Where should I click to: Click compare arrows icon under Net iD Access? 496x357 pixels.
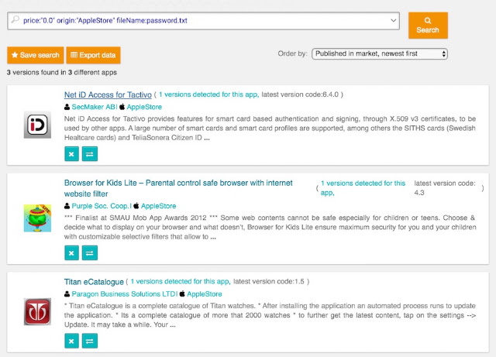click(90, 154)
